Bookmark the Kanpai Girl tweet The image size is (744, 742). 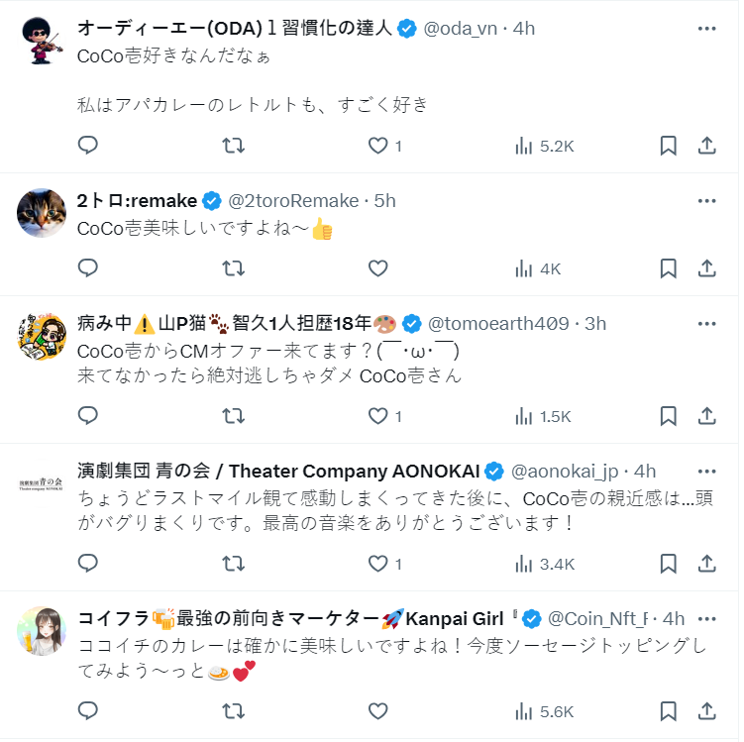[669, 711]
